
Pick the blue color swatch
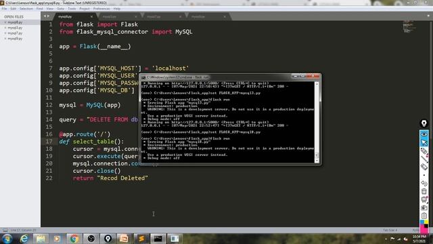click(x=422, y=222)
